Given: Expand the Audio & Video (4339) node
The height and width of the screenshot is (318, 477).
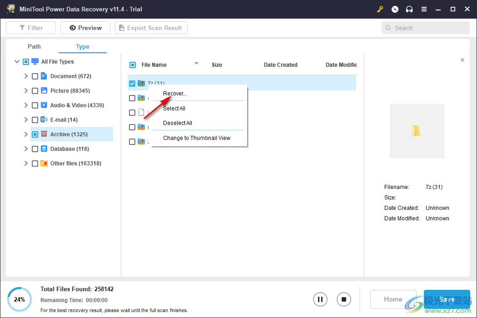Looking at the screenshot, I should click(x=26, y=105).
